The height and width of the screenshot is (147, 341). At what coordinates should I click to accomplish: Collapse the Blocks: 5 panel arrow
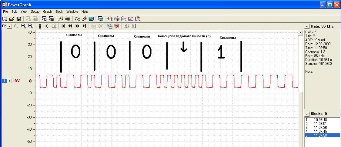click(307, 114)
